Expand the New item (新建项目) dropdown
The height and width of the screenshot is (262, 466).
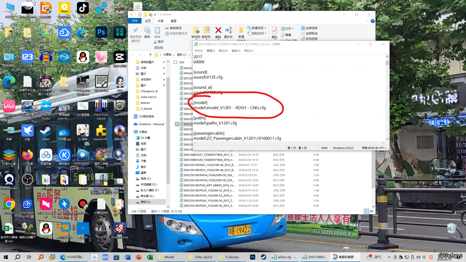click(265, 28)
